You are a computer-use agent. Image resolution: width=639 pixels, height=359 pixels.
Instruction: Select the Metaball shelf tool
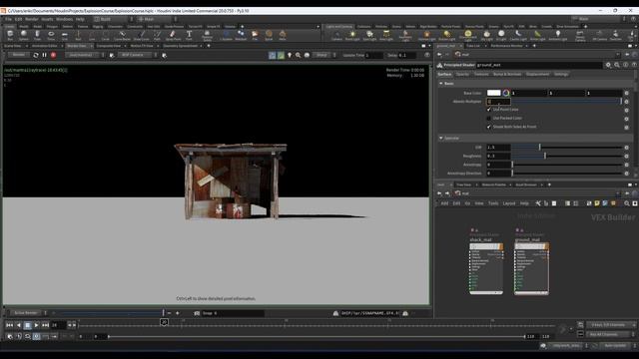click(241, 36)
